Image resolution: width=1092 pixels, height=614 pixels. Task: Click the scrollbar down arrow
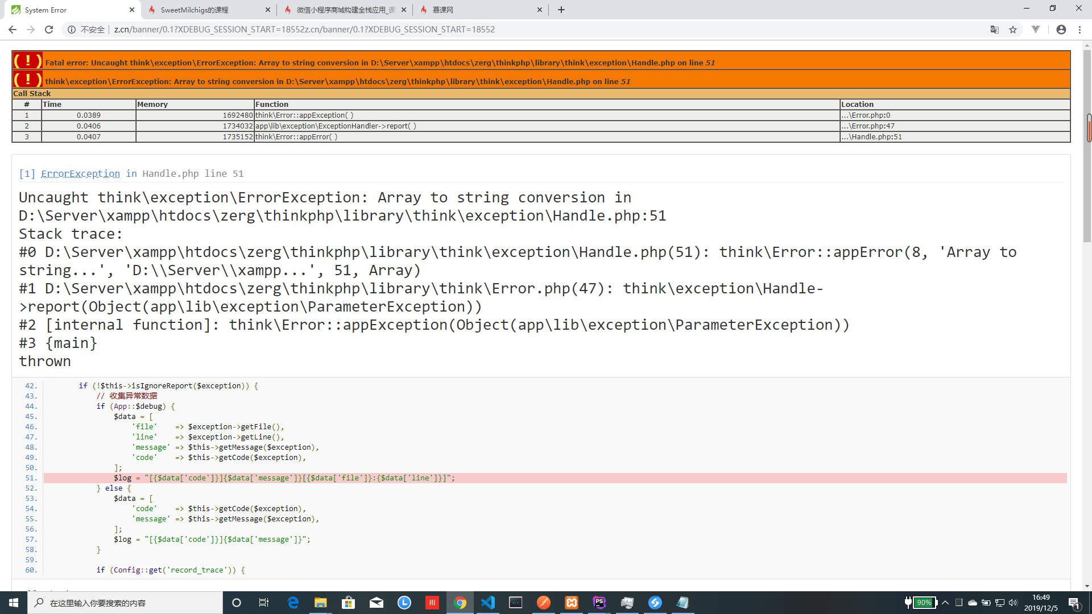tap(1087, 586)
